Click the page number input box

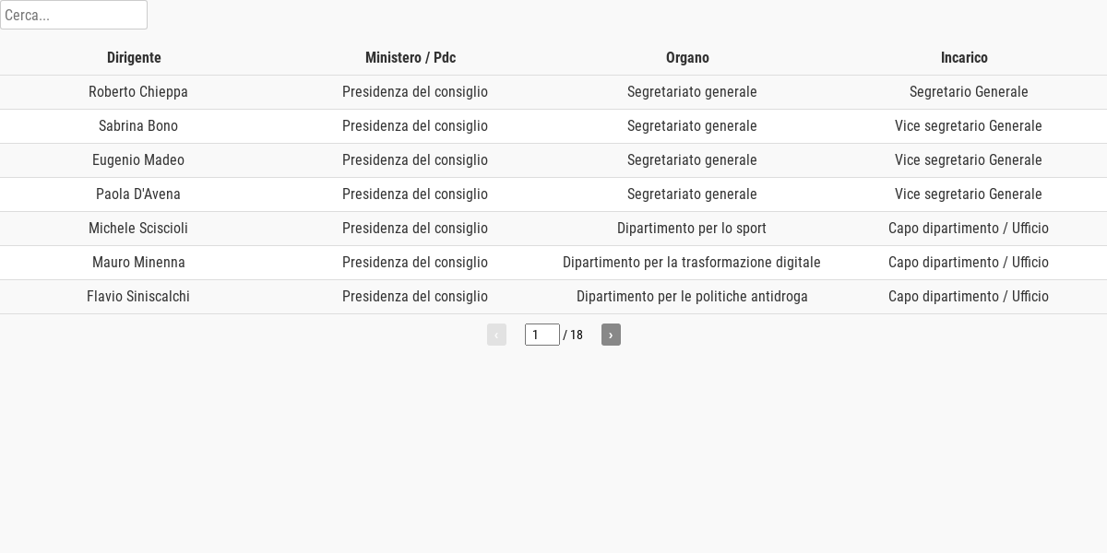click(542, 335)
